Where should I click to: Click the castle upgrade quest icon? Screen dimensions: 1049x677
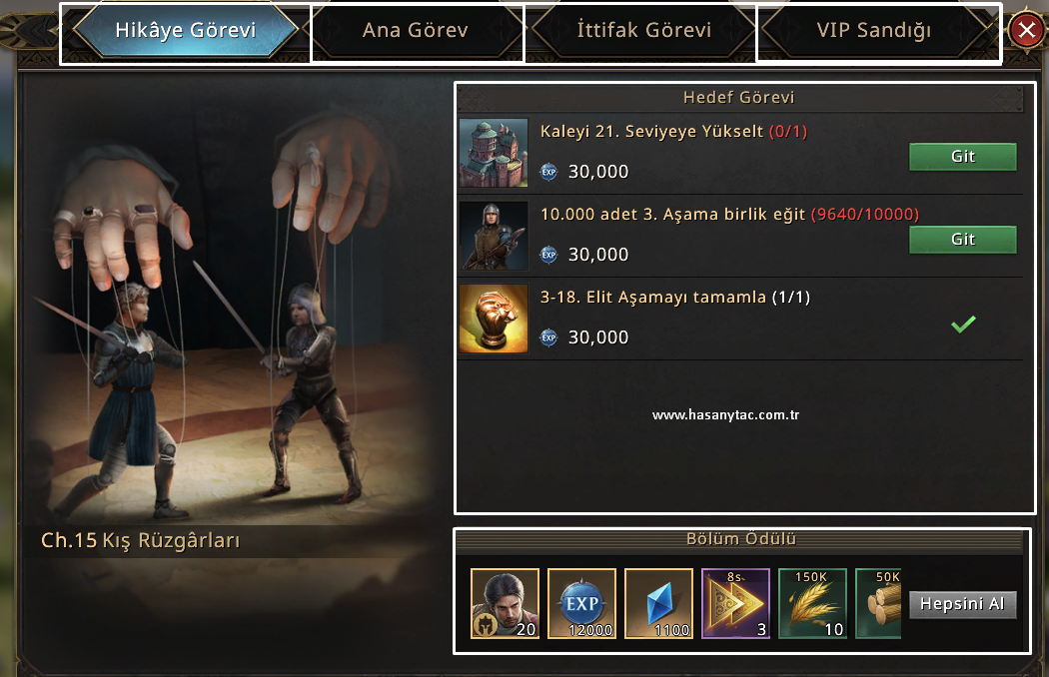coord(494,153)
